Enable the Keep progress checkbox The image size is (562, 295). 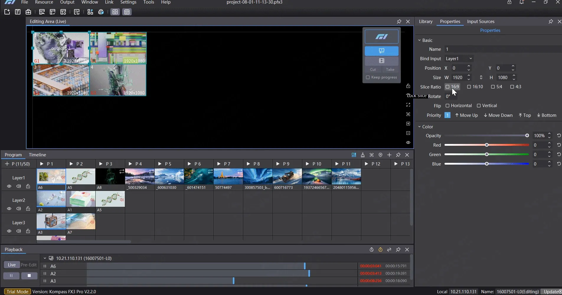point(368,77)
